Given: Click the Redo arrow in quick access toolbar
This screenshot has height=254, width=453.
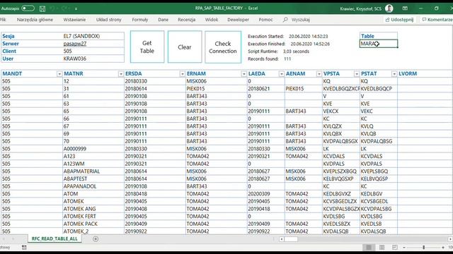Looking at the screenshot, I should pyautogui.click(x=64, y=8).
